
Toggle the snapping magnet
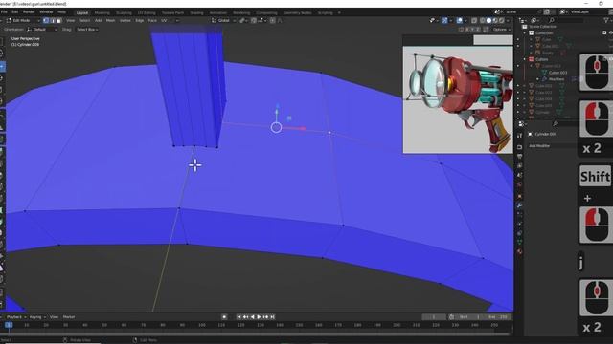point(254,20)
